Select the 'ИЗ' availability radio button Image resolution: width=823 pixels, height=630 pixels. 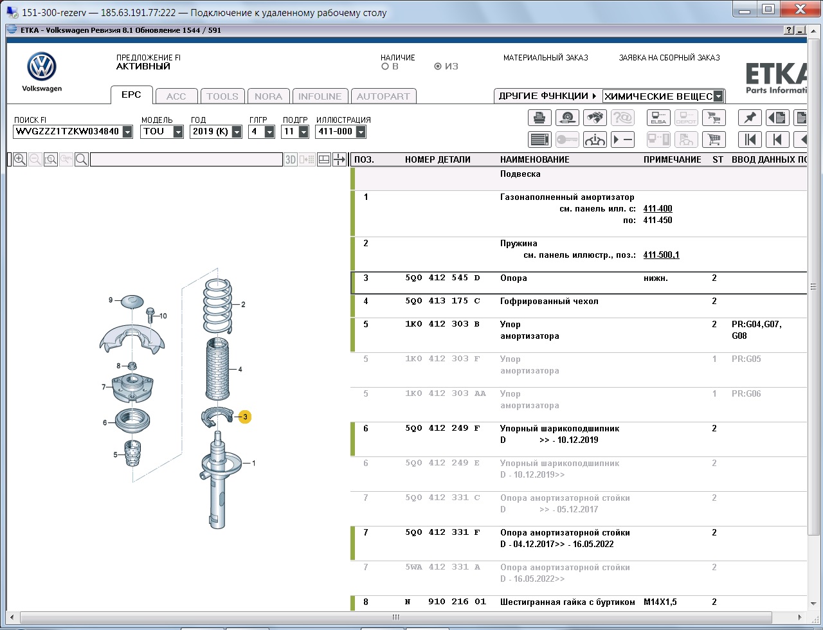click(438, 66)
